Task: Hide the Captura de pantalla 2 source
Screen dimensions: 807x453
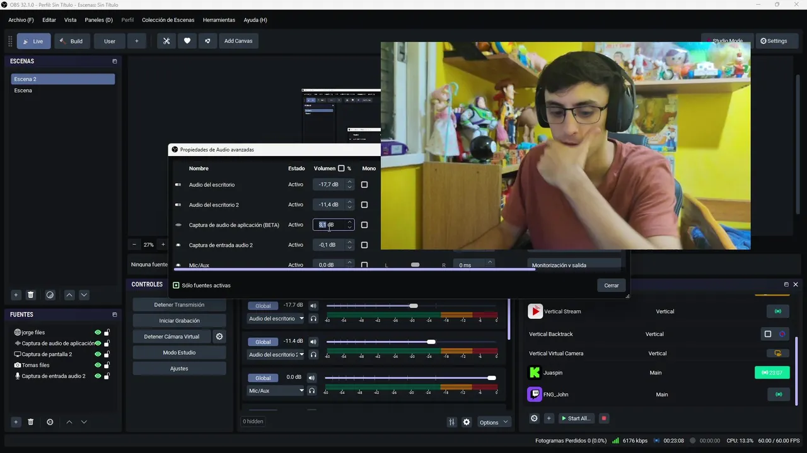Action: 98,354
